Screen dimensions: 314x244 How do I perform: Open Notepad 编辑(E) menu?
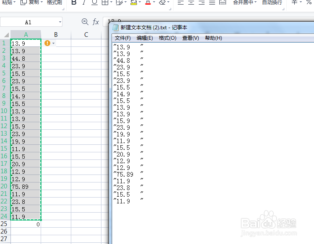pos(145,38)
